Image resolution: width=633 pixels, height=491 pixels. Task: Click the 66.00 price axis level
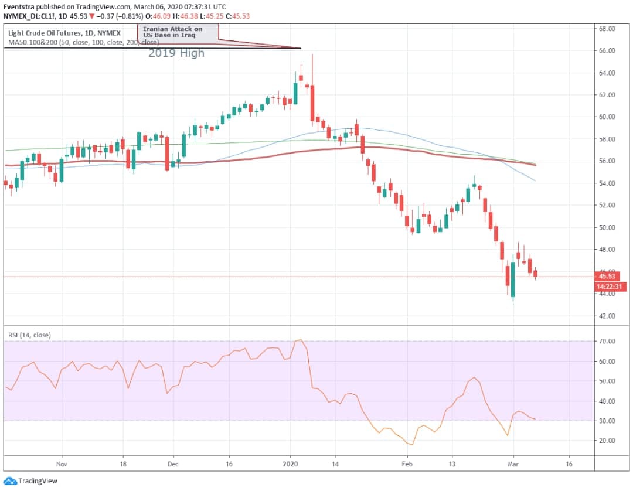click(x=607, y=51)
